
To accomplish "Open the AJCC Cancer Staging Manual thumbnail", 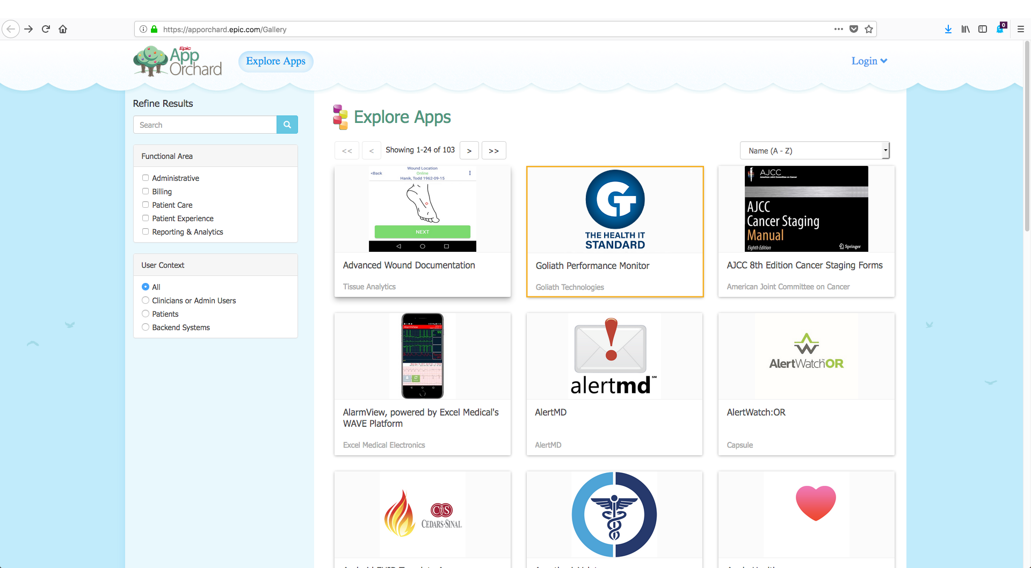I will pyautogui.click(x=807, y=209).
